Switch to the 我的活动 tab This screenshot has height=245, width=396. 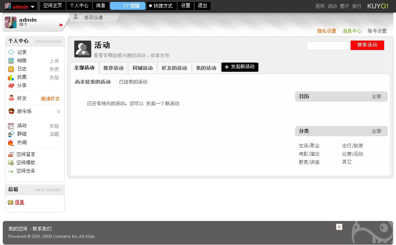tap(206, 68)
